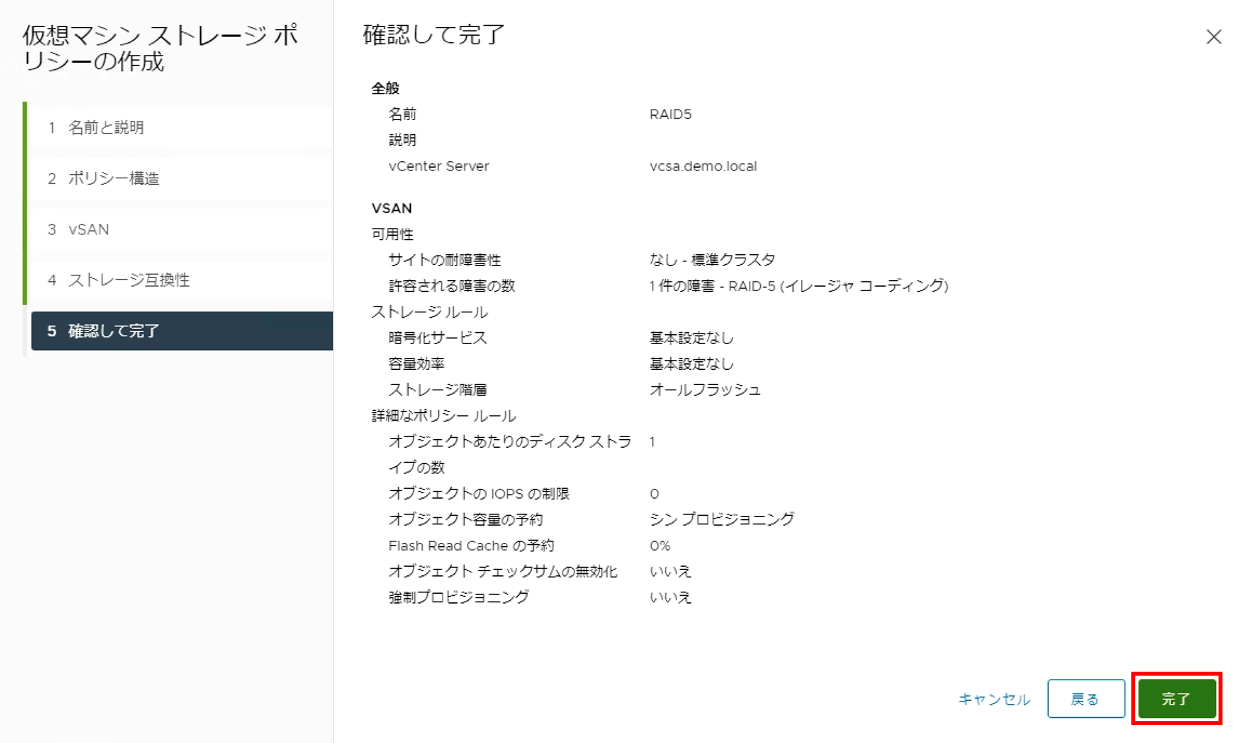Image resolution: width=1239 pixels, height=743 pixels.
Task: Click the シン プロビジョニング value
Action: pos(722,519)
